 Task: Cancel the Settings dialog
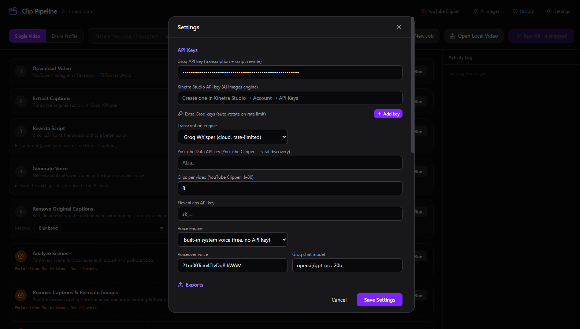click(339, 300)
